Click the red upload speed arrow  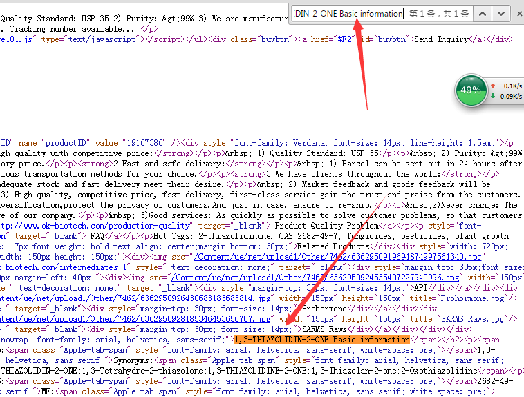point(492,86)
